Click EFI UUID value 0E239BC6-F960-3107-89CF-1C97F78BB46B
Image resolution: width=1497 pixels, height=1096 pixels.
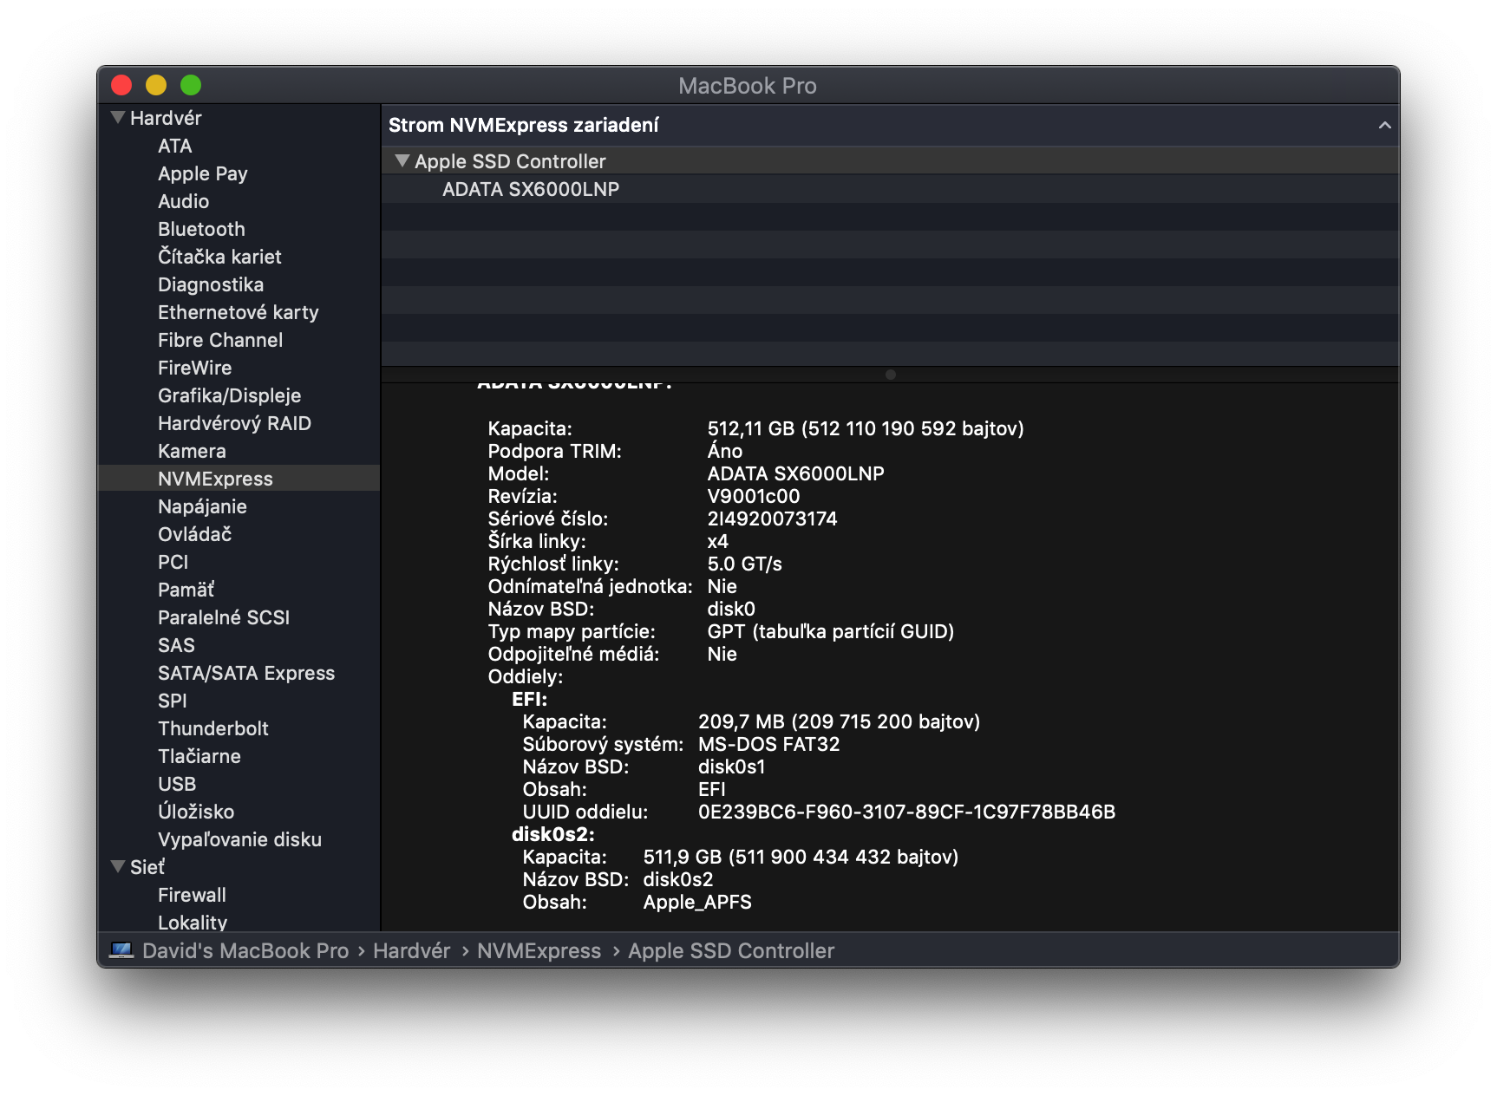906,812
